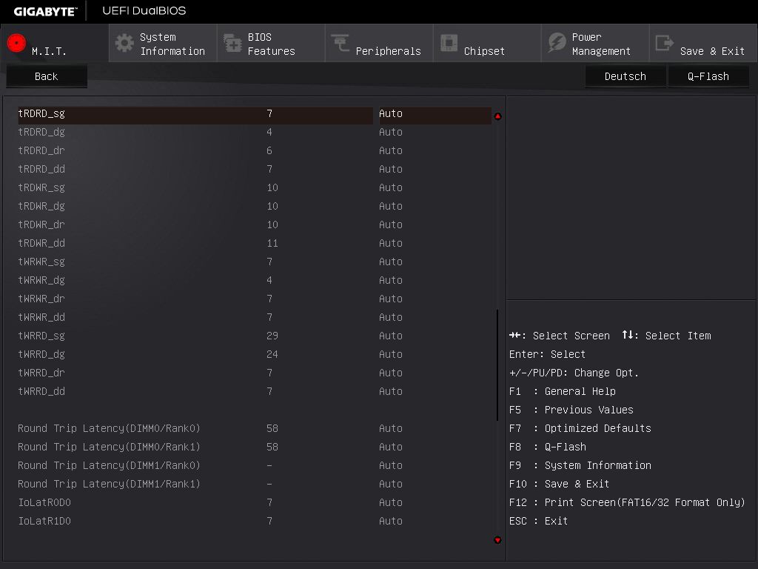Viewport: 758px width, 569px height.
Task: Open the BIOS Features tab
Action: point(271,43)
